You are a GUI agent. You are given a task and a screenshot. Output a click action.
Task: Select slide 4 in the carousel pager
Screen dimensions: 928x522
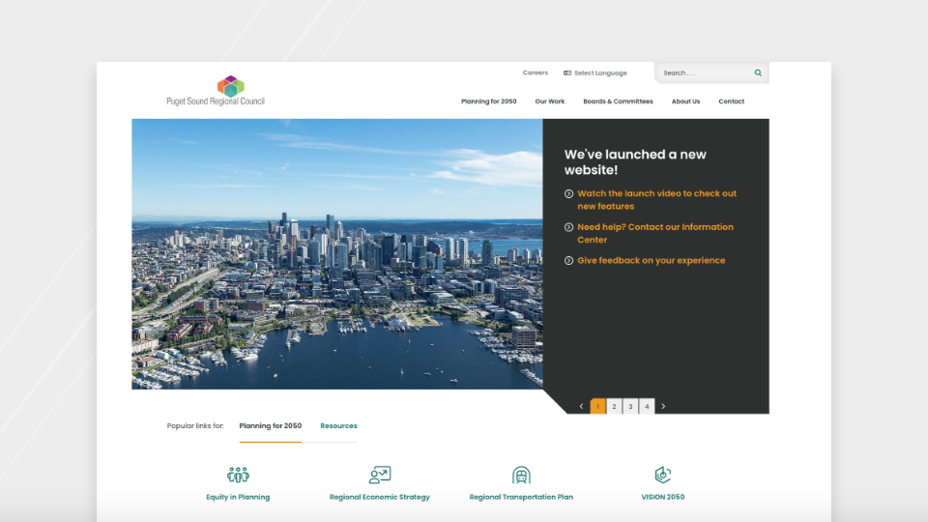[647, 407]
